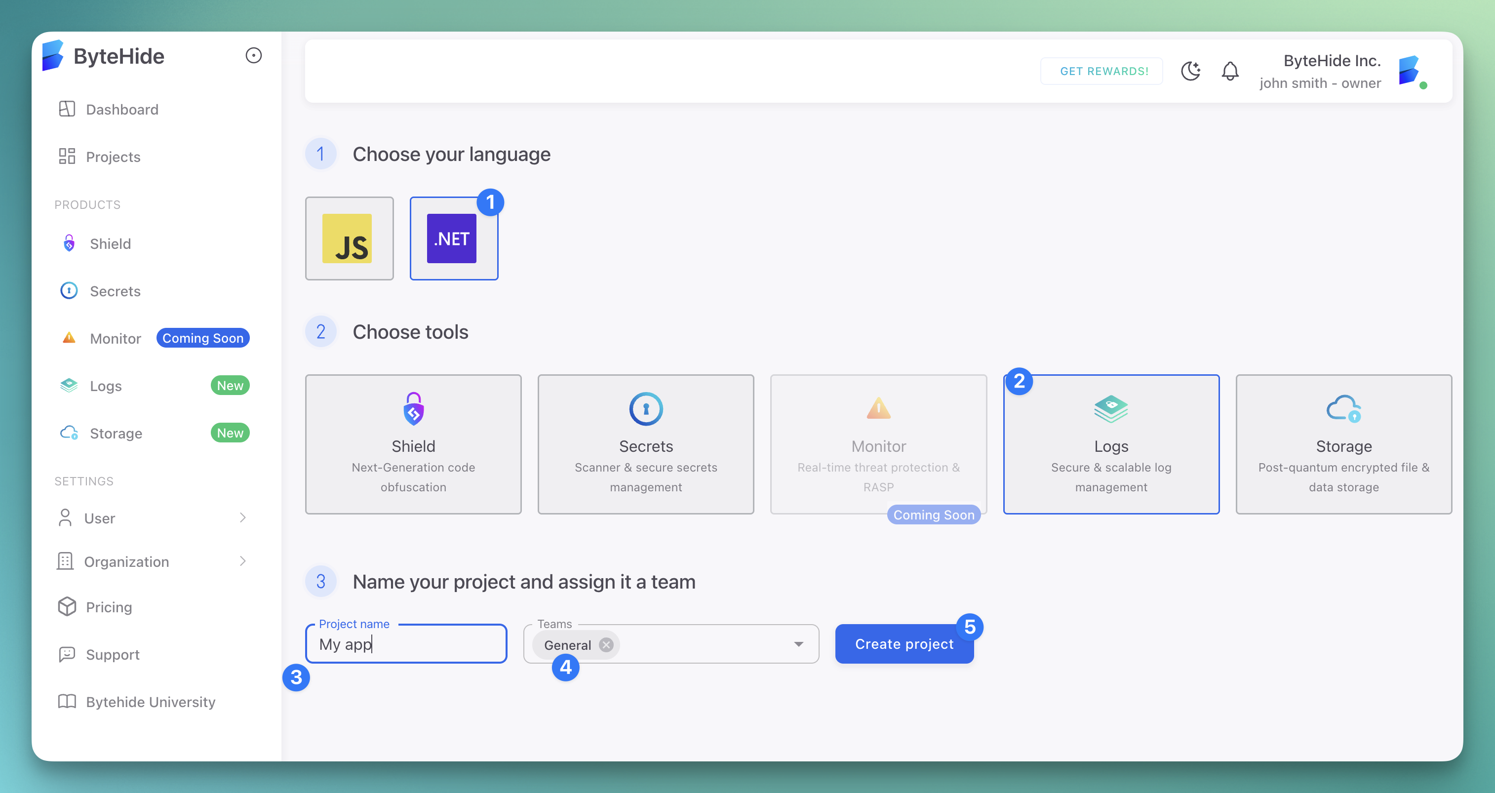This screenshot has width=1495, height=793.
Task: Select the JS language tile
Action: click(x=350, y=238)
